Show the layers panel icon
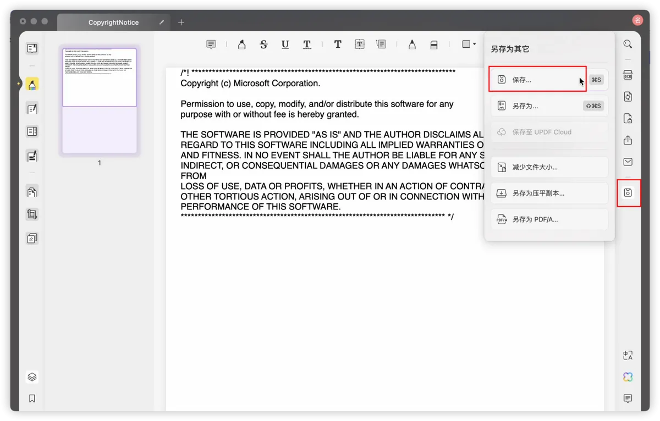The image size is (660, 421). click(32, 377)
